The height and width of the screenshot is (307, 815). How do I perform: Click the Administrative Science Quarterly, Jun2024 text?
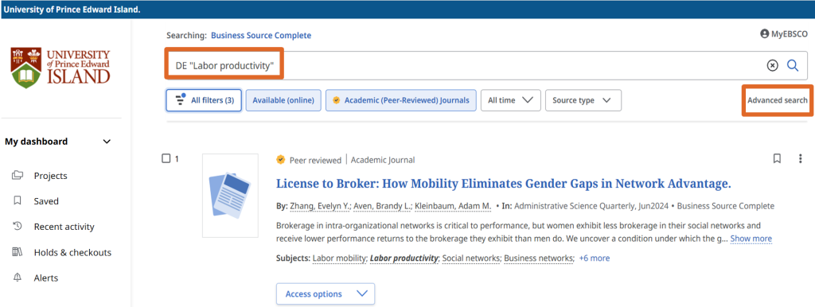(592, 206)
